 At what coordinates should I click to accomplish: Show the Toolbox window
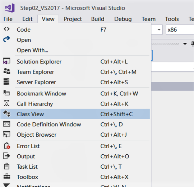click(x=75, y=177)
